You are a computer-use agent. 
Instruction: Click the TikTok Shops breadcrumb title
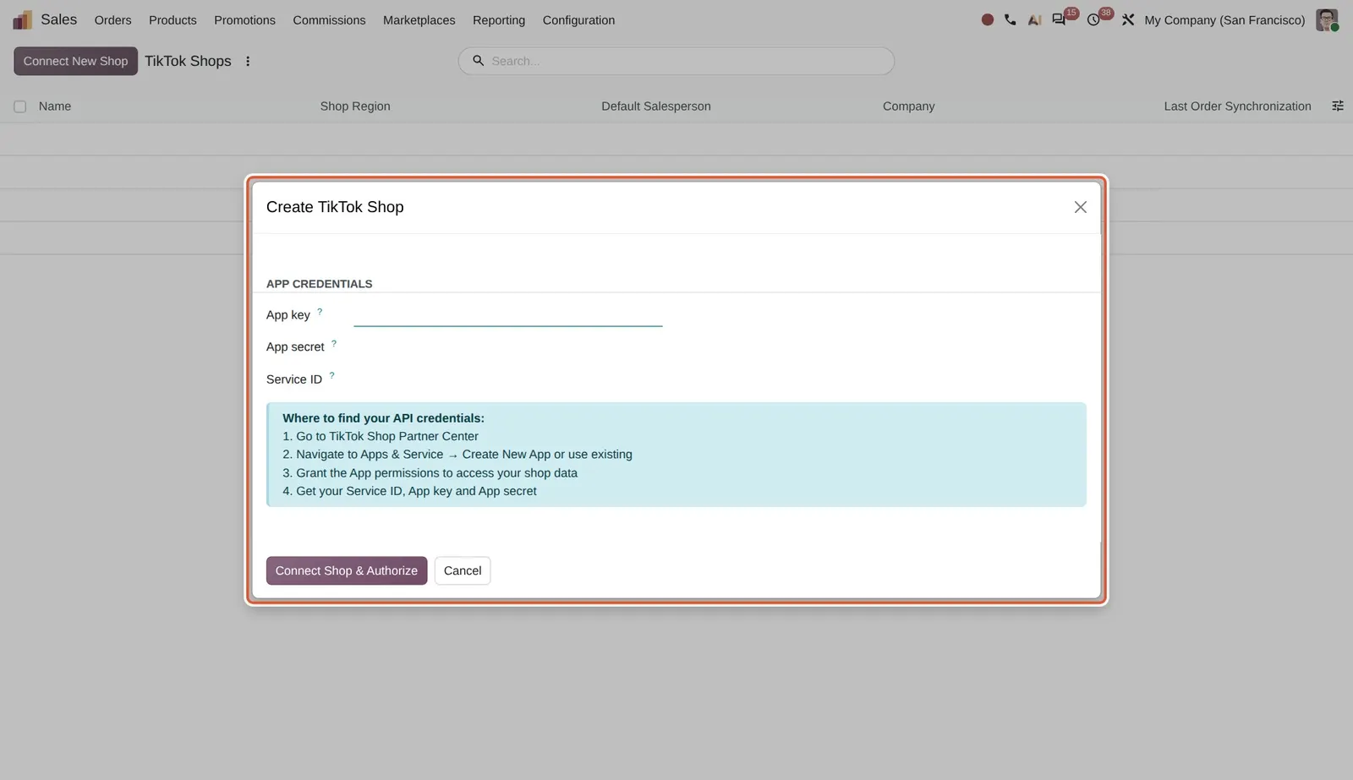click(188, 61)
